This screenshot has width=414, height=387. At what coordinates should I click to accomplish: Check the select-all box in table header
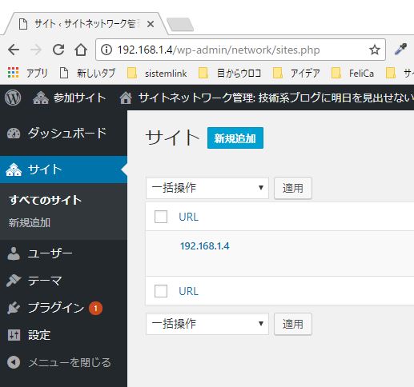pyautogui.click(x=161, y=217)
